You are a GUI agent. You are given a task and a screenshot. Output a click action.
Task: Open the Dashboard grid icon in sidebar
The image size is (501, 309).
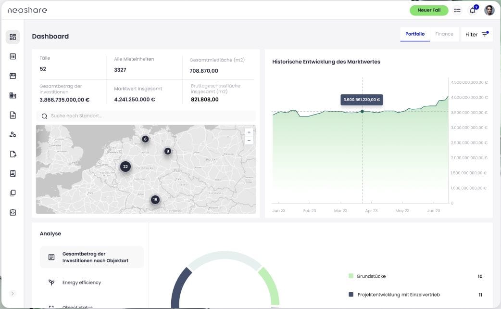(13, 37)
